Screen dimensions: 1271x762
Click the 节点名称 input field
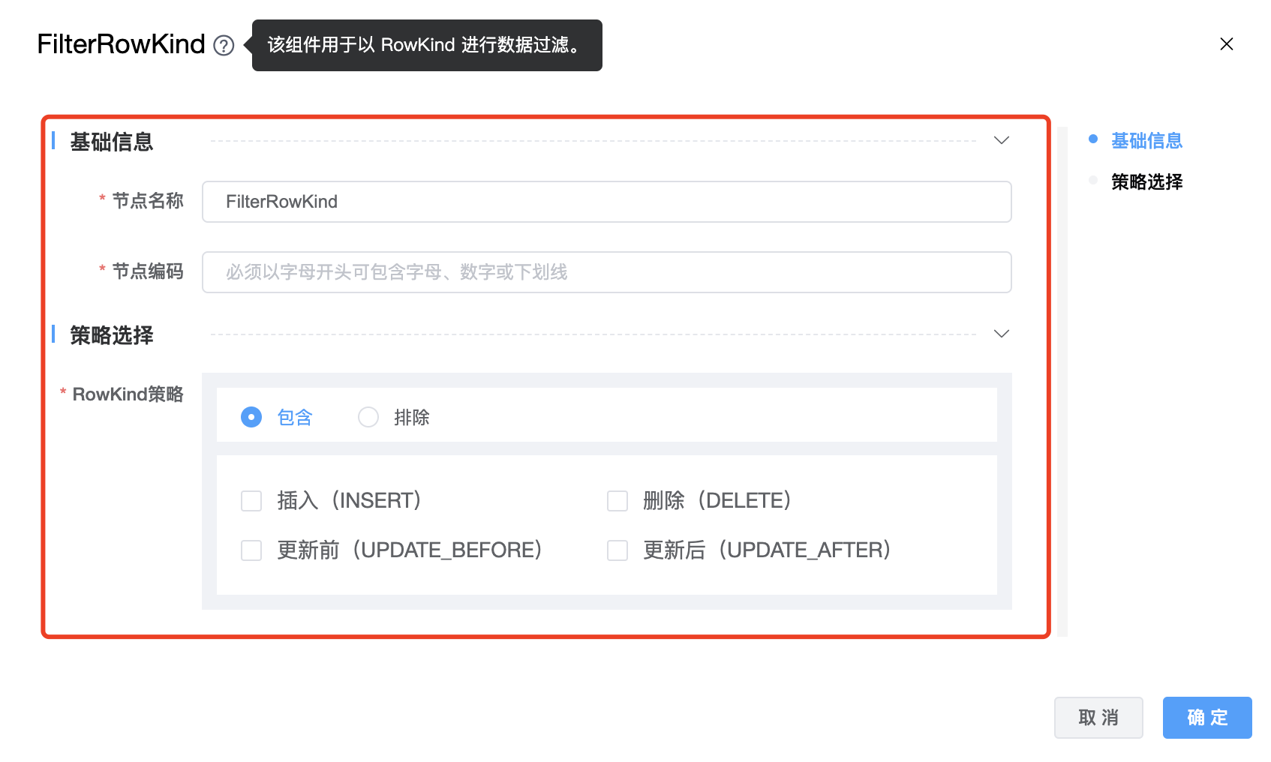click(607, 202)
